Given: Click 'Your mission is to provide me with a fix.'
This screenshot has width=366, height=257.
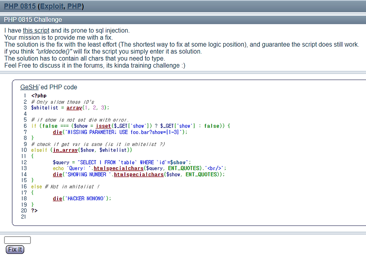Looking at the screenshot, I should click(x=59, y=37).
